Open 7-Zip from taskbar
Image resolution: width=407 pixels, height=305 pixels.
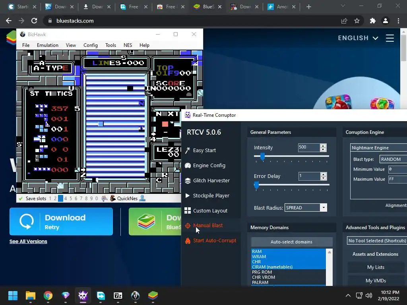pos(118,295)
